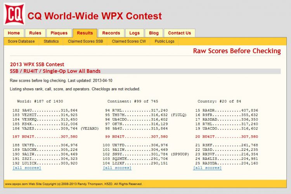
Task: Open Claimed Scores SSB page
Action: tap(85, 42)
